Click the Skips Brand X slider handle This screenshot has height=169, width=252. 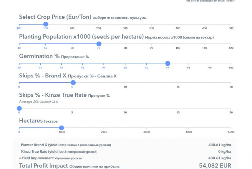(x=72, y=83)
